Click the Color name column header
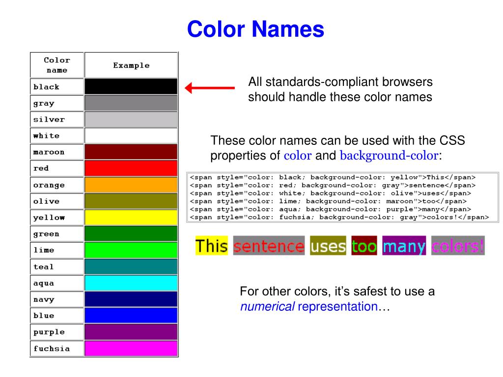 pyautogui.click(x=56, y=65)
